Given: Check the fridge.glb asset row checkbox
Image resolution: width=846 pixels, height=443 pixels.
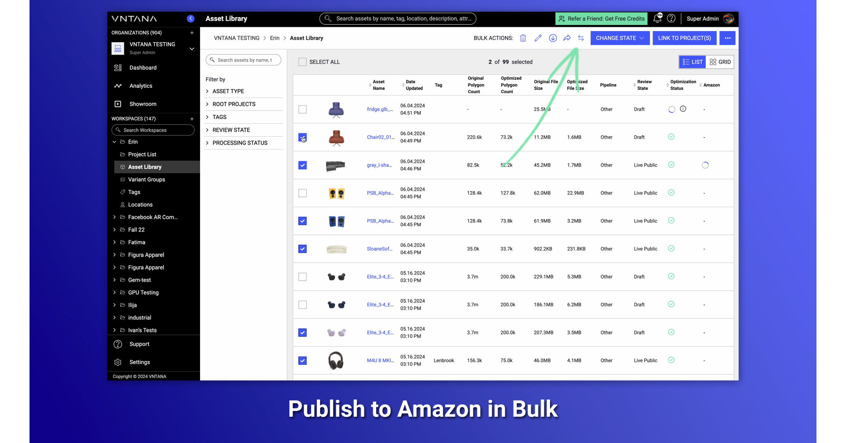Looking at the screenshot, I should [x=302, y=109].
